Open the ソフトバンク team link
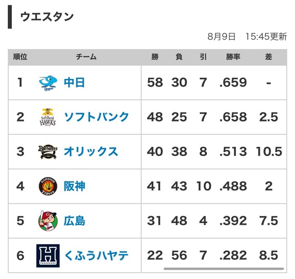The image size is (295, 279). (97, 117)
